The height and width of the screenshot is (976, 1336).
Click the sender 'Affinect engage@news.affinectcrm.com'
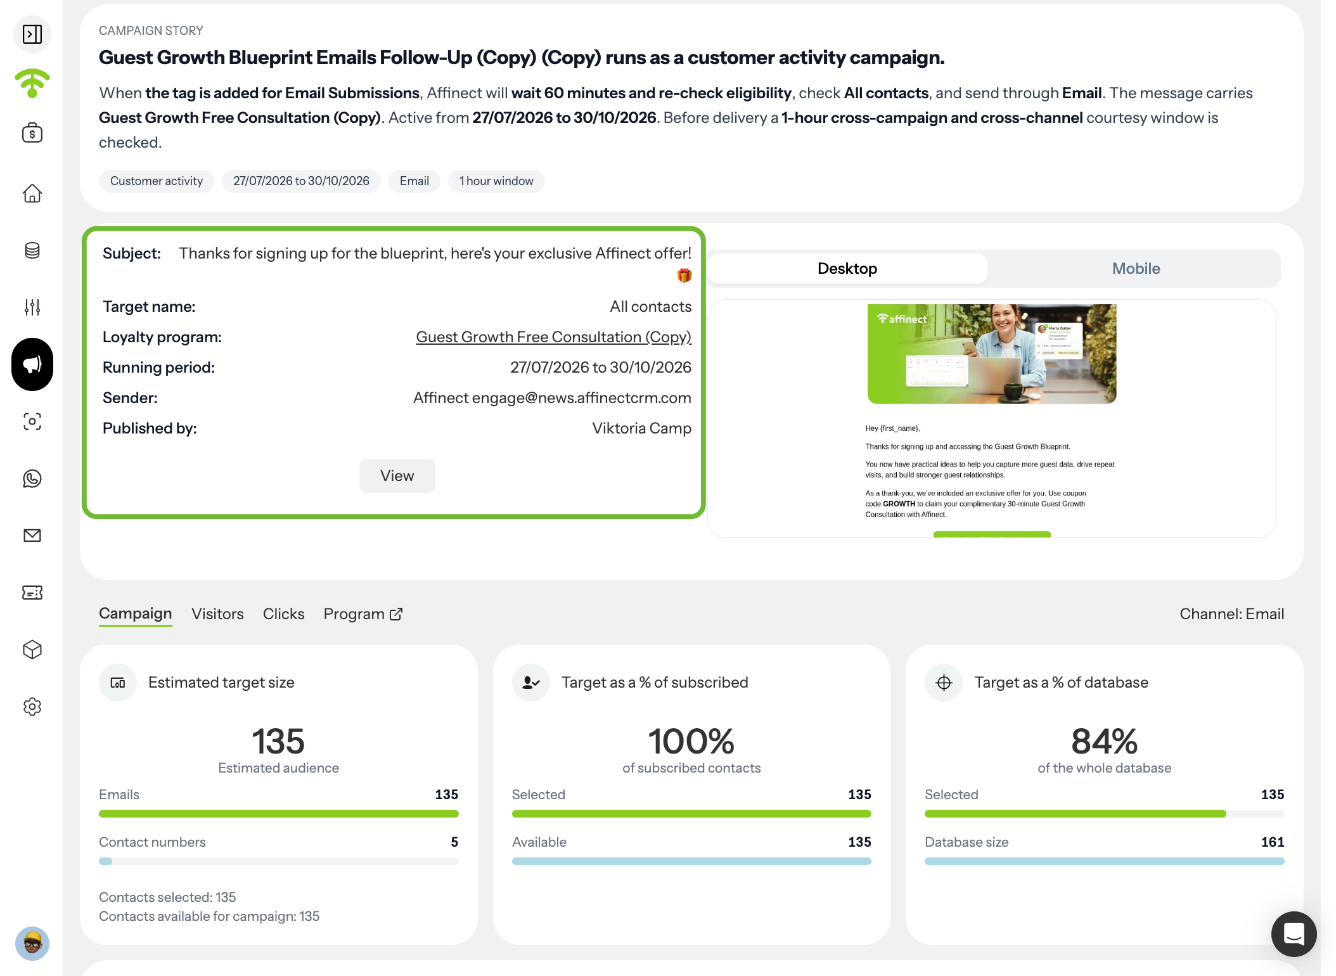click(x=552, y=398)
